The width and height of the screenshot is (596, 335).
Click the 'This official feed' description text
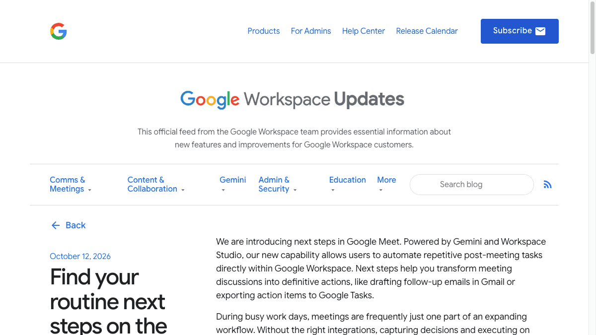(294, 138)
